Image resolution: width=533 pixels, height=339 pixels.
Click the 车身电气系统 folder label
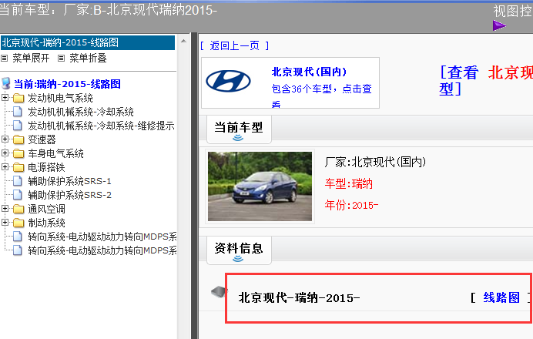click(55, 153)
